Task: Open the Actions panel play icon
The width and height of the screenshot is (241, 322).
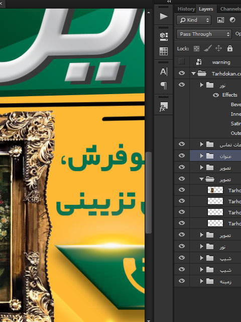Action: (x=164, y=17)
